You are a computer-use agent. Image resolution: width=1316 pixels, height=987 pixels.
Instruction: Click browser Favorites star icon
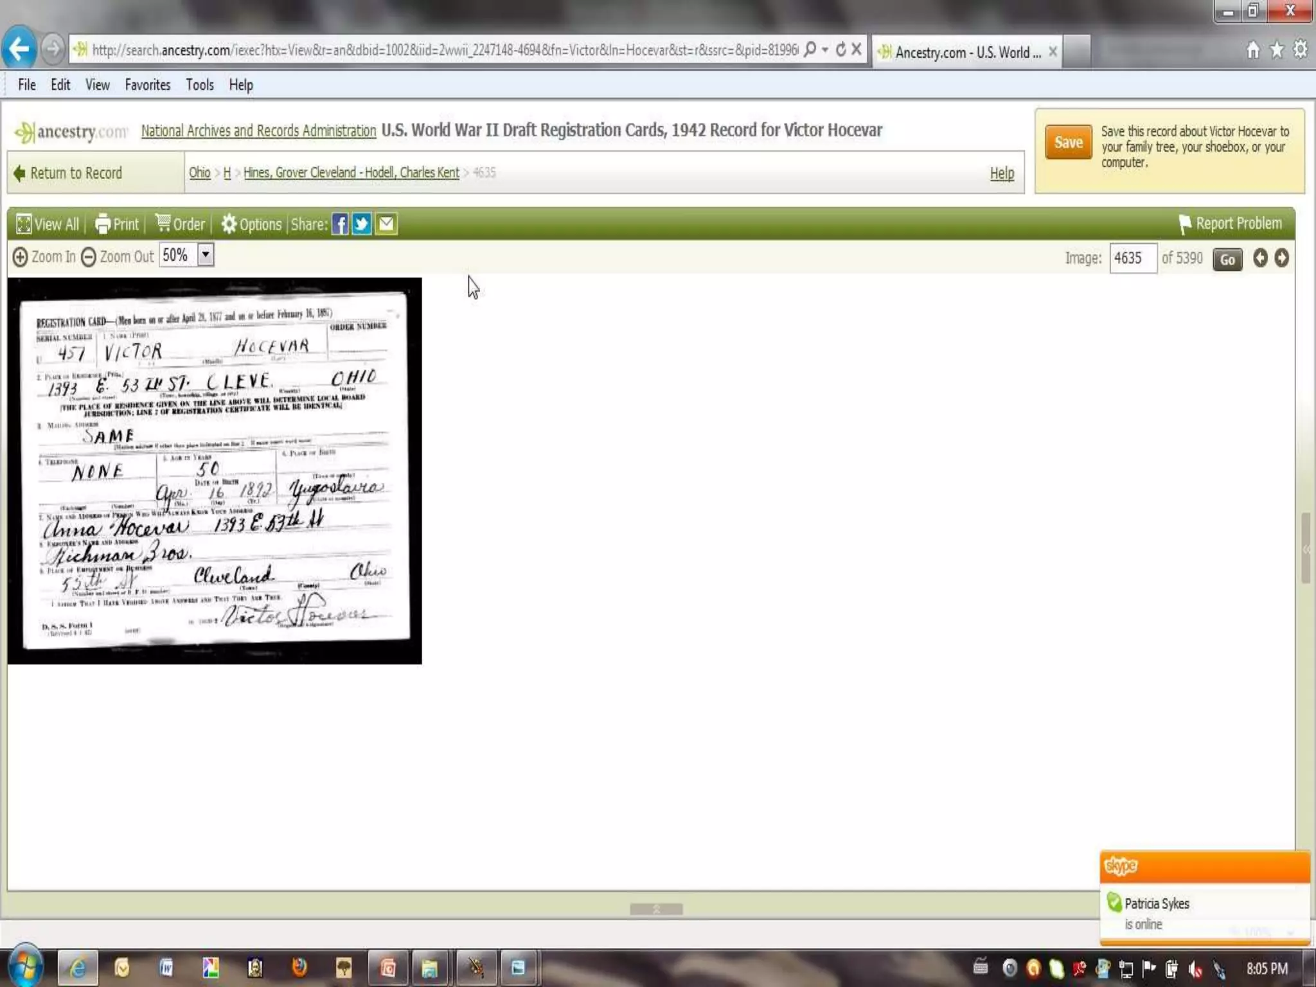tap(1277, 50)
